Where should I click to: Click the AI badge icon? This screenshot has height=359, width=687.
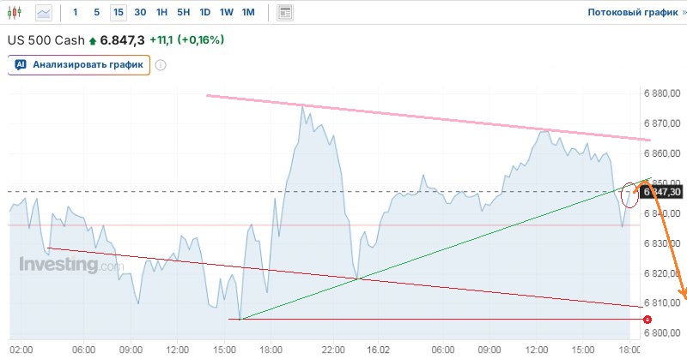(x=21, y=64)
